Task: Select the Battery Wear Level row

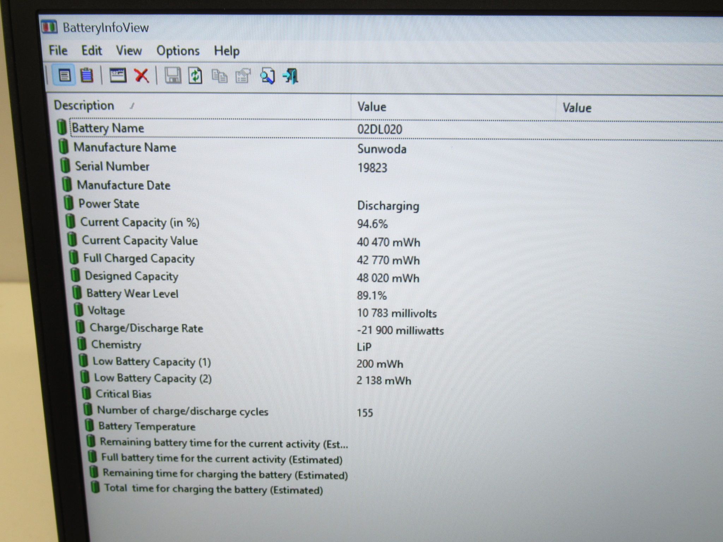Action: (388, 294)
